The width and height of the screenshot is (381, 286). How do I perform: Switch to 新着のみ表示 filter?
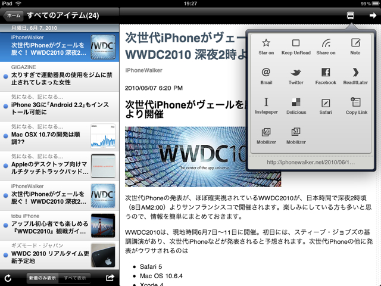click(x=43, y=278)
